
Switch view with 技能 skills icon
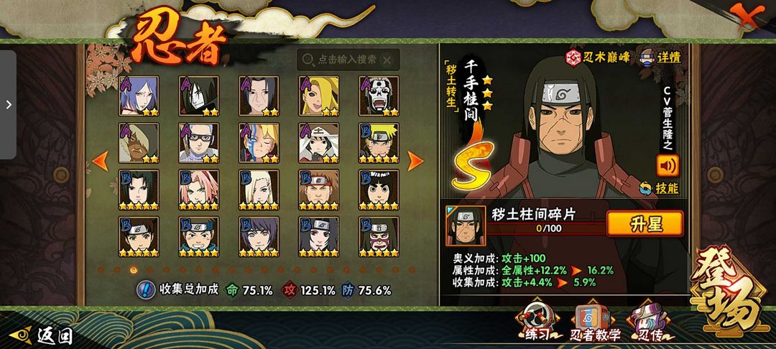point(659,188)
